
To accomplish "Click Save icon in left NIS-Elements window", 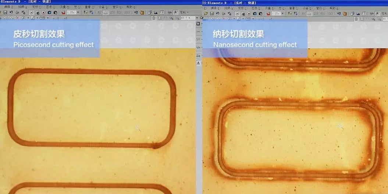I will [x=5, y=12].
